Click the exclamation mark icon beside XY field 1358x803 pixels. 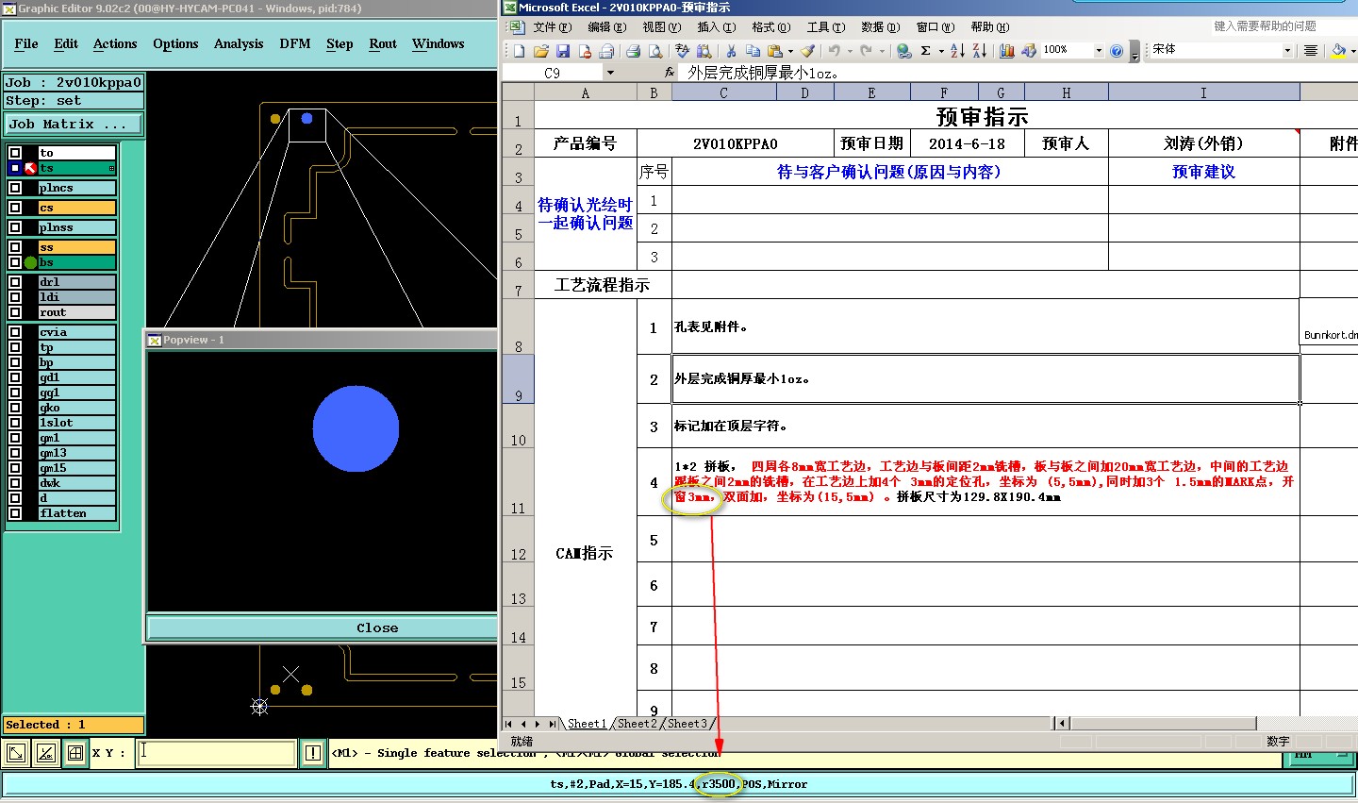click(x=313, y=753)
